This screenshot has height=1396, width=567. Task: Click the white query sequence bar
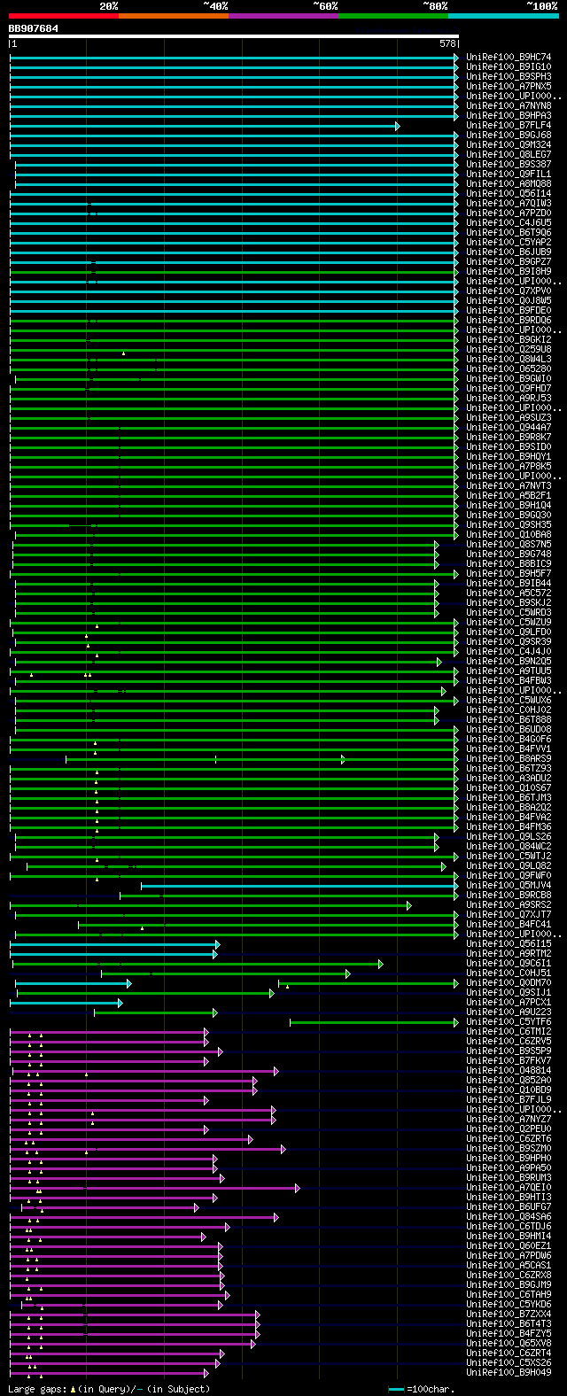(234, 36)
